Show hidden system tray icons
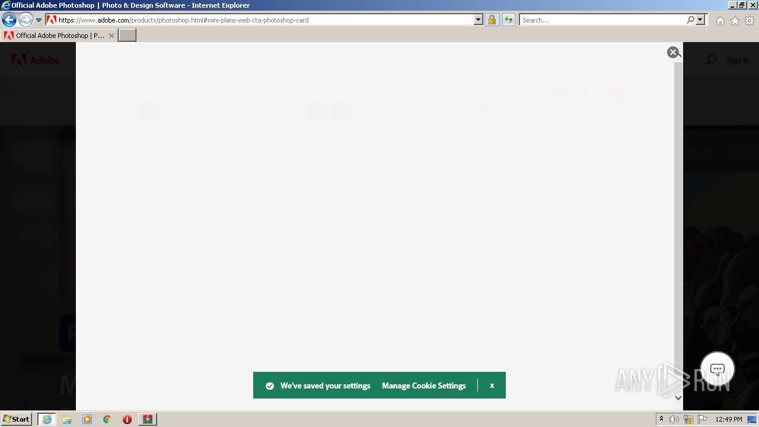Image resolution: width=759 pixels, height=427 pixels. coord(661,419)
